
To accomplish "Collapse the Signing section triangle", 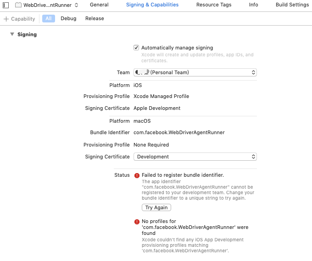I will (x=12, y=34).
